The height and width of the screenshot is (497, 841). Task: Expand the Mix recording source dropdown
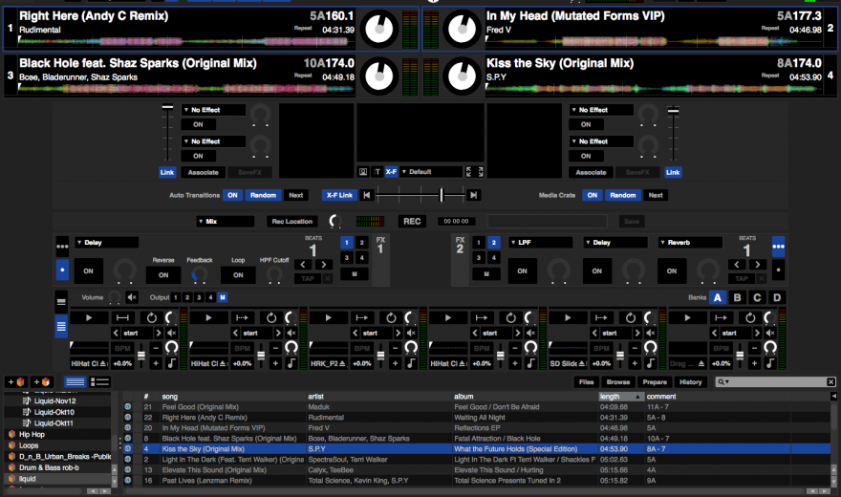click(x=224, y=221)
